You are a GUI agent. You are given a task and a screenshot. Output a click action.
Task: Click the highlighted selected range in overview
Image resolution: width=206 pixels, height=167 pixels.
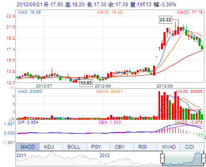pos(183,158)
